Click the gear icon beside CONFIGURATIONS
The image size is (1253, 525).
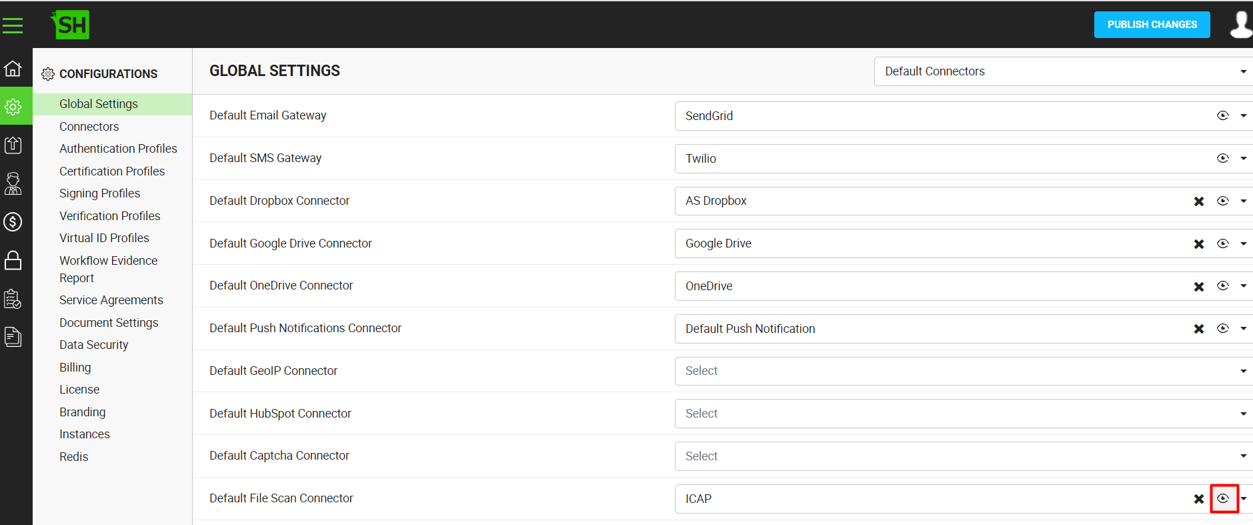click(x=48, y=74)
